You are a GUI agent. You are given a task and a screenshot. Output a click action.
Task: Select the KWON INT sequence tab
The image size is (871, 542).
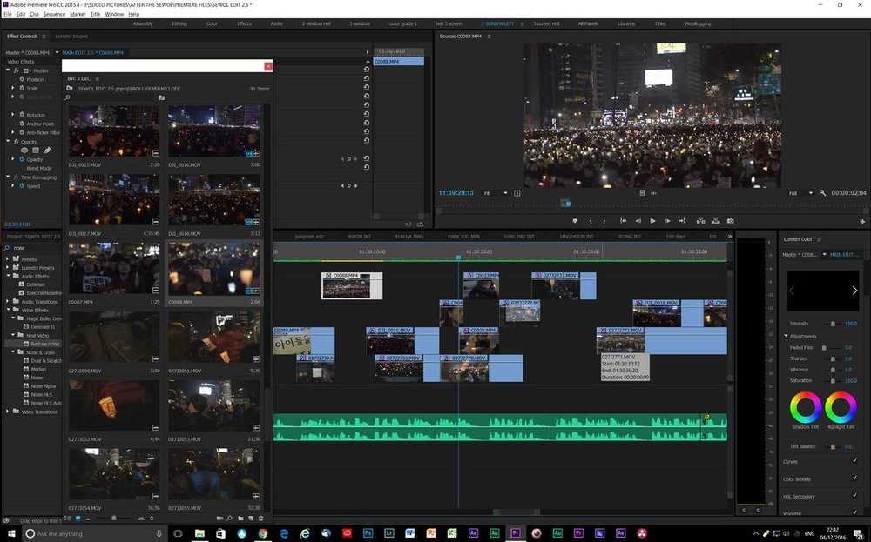(360, 237)
